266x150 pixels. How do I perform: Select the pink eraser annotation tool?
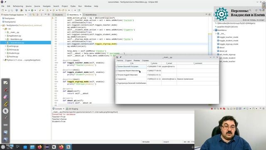[5, 97]
